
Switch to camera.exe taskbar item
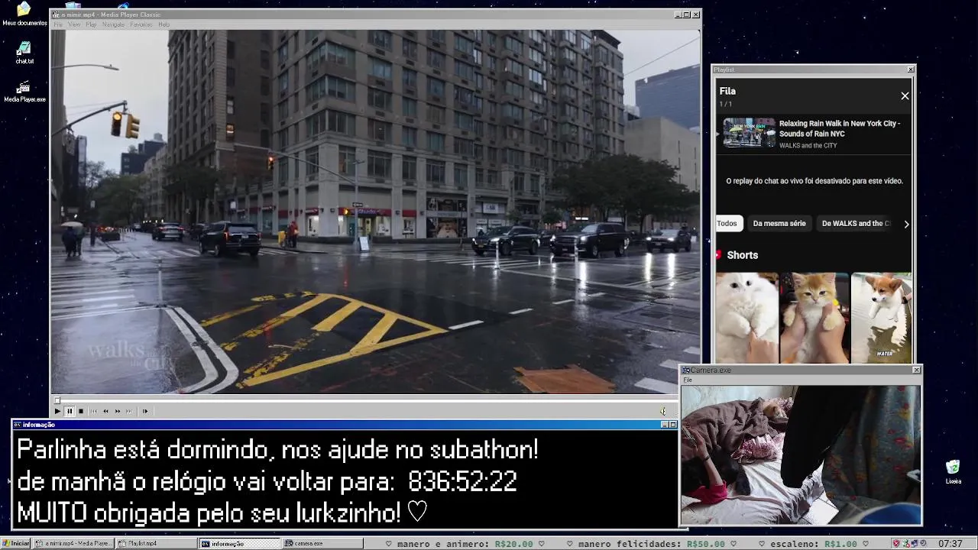[323, 543]
